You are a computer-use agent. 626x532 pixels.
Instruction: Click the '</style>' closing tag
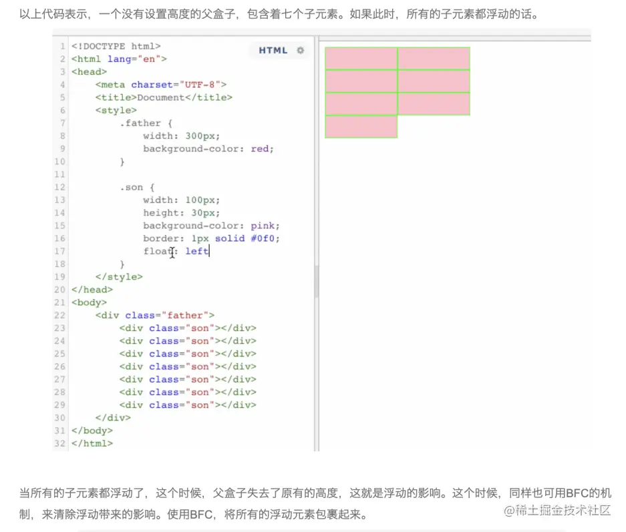pyautogui.click(x=119, y=277)
